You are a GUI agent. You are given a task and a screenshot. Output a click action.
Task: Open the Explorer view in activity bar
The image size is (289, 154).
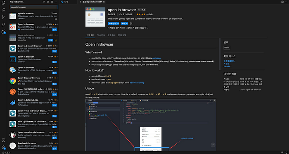tap(3, 3)
